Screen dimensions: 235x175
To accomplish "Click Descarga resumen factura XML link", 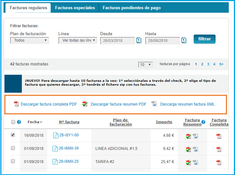I will coord(187,104).
